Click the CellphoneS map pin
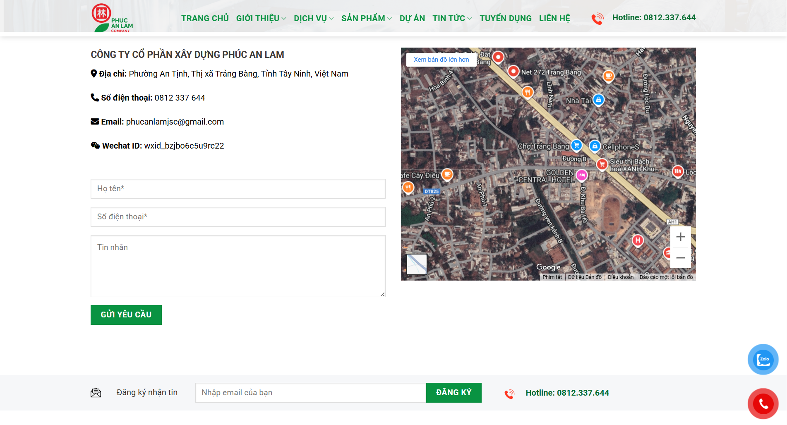The image size is (787, 425). coord(595,146)
